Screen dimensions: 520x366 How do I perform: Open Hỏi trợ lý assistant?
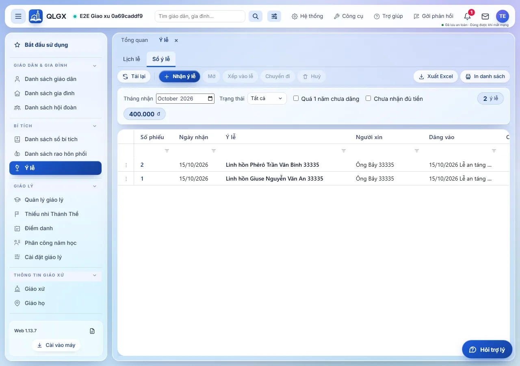[x=487, y=350]
